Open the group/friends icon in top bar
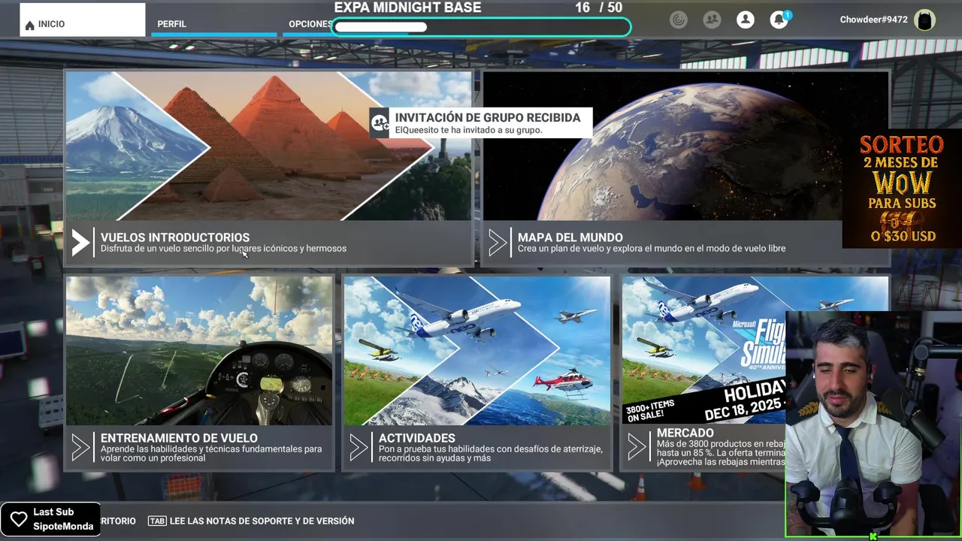Viewport: 962px width, 541px height. coord(712,20)
